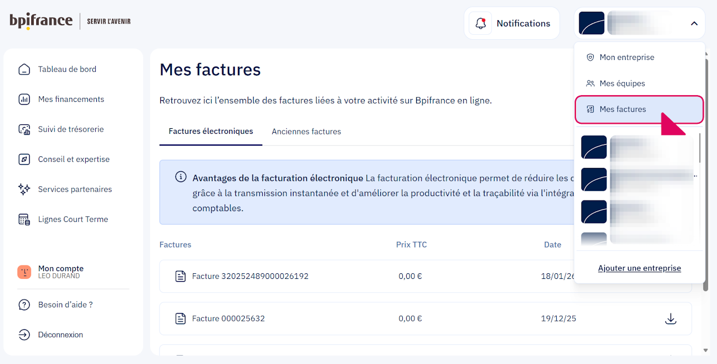Click the Mon compte avatar icon

click(x=24, y=272)
